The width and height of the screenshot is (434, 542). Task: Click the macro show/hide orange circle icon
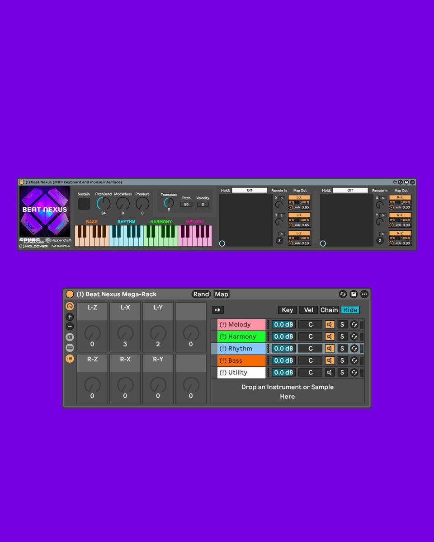click(70, 306)
